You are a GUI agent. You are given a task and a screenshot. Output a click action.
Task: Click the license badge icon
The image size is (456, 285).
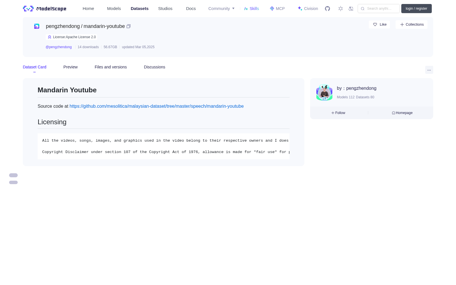(x=50, y=37)
